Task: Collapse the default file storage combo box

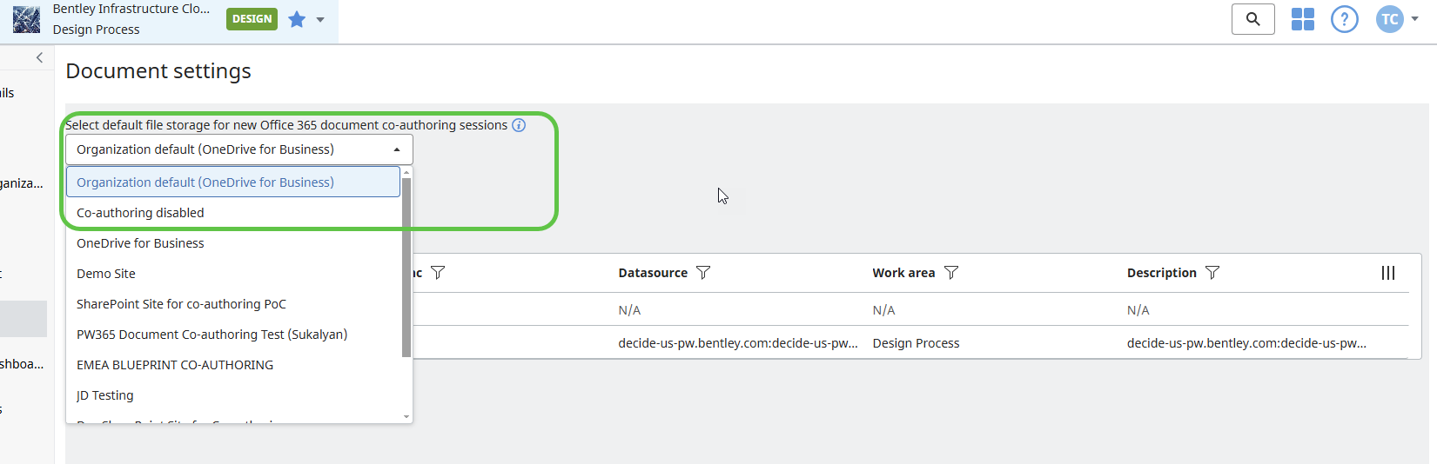Action: [x=239, y=149]
